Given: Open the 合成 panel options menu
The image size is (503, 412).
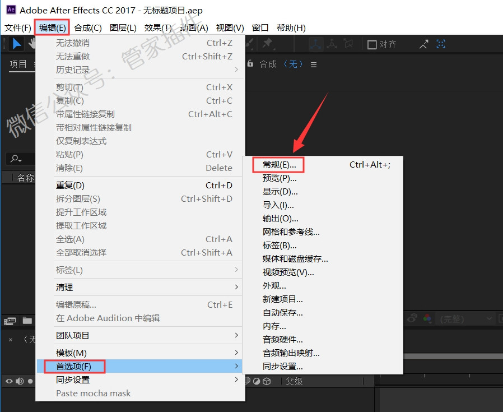Looking at the screenshot, I should tap(314, 64).
